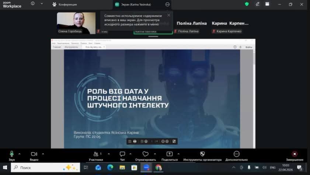Click the info icon beside Zoom Workplace
This screenshot has height=175, width=310.
pos(33,4)
